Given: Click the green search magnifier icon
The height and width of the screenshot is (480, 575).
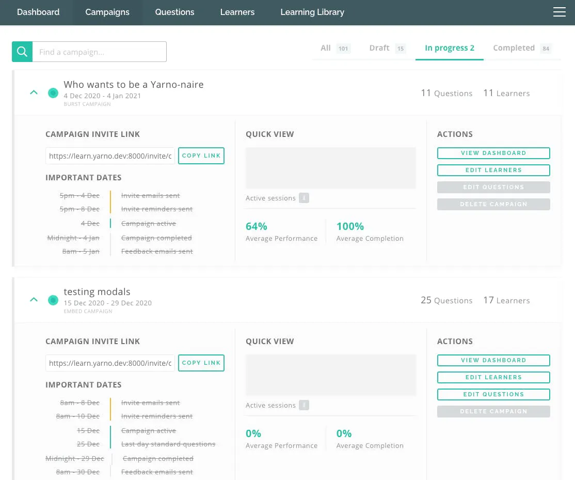Looking at the screenshot, I should coord(22,52).
